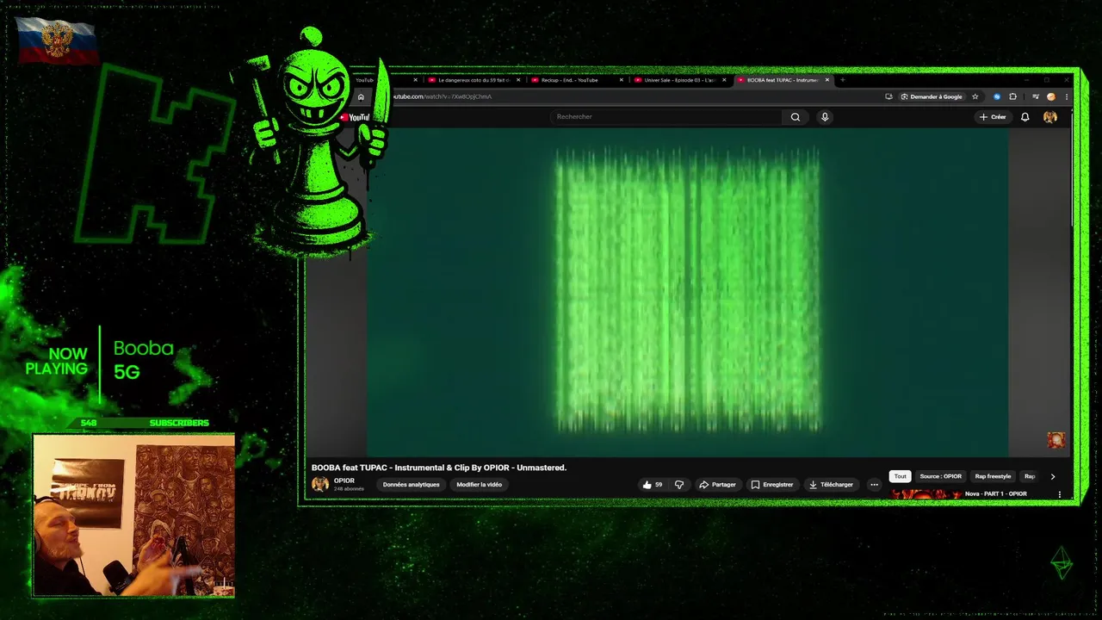The height and width of the screenshot is (620, 1102).
Task: Click the YouTube search magnifier button
Action: pos(796,117)
